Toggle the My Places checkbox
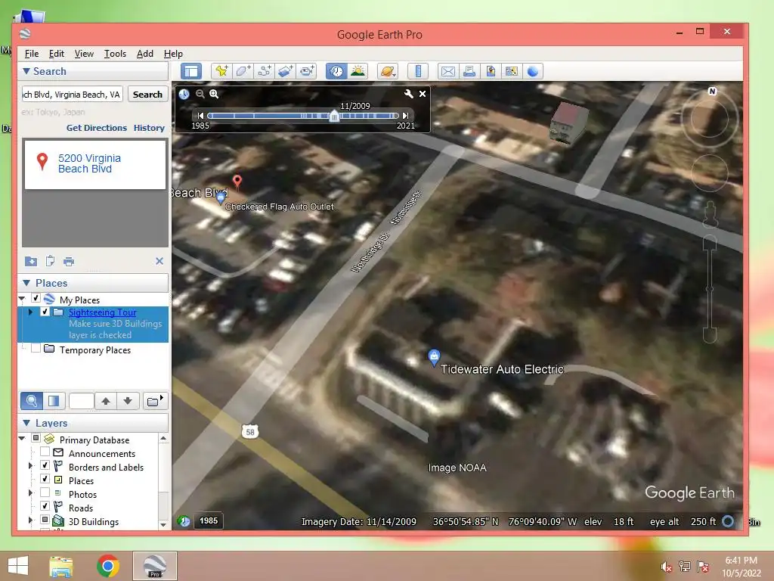Image resolution: width=774 pixels, height=581 pixels. pos(36,298)
